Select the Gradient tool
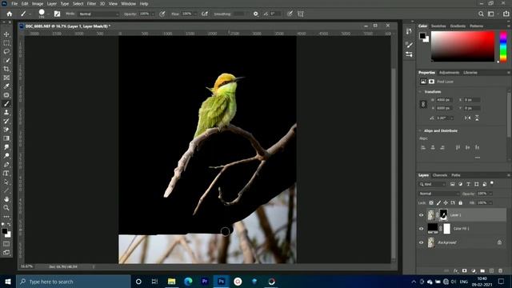Image resolution: width=512 pixels, height=288 pixels. [x=6, y=138]
